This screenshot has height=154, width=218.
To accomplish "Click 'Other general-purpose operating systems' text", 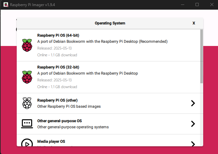I will coord(73,127).
